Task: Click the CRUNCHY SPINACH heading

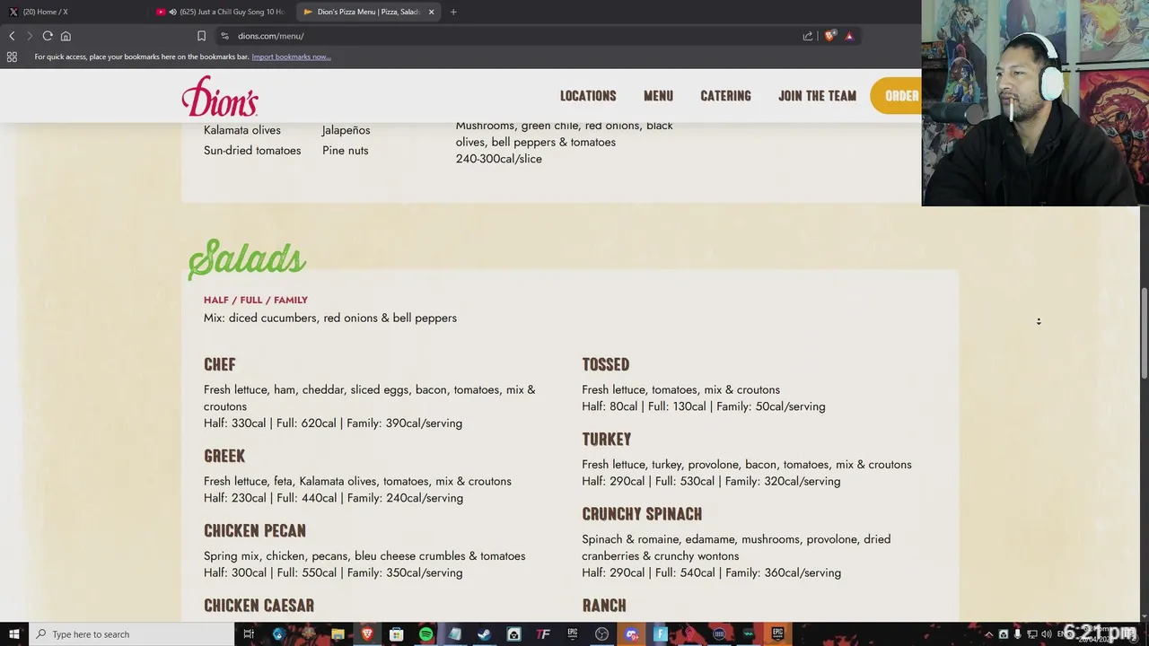Action: click(x=642, y=514)
